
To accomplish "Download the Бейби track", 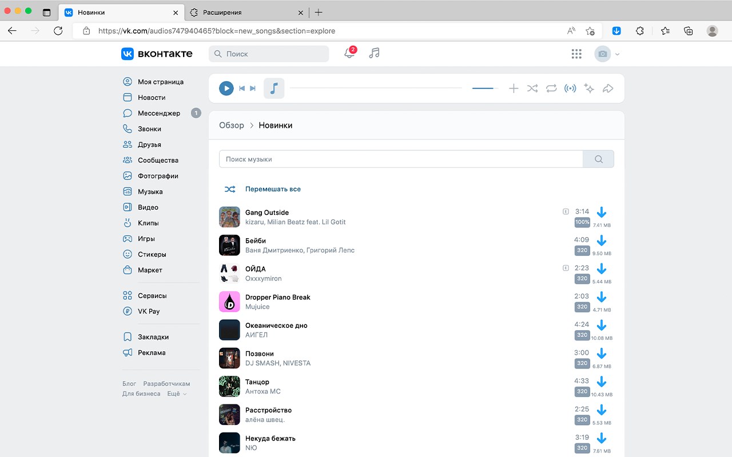I will [601, 240].
